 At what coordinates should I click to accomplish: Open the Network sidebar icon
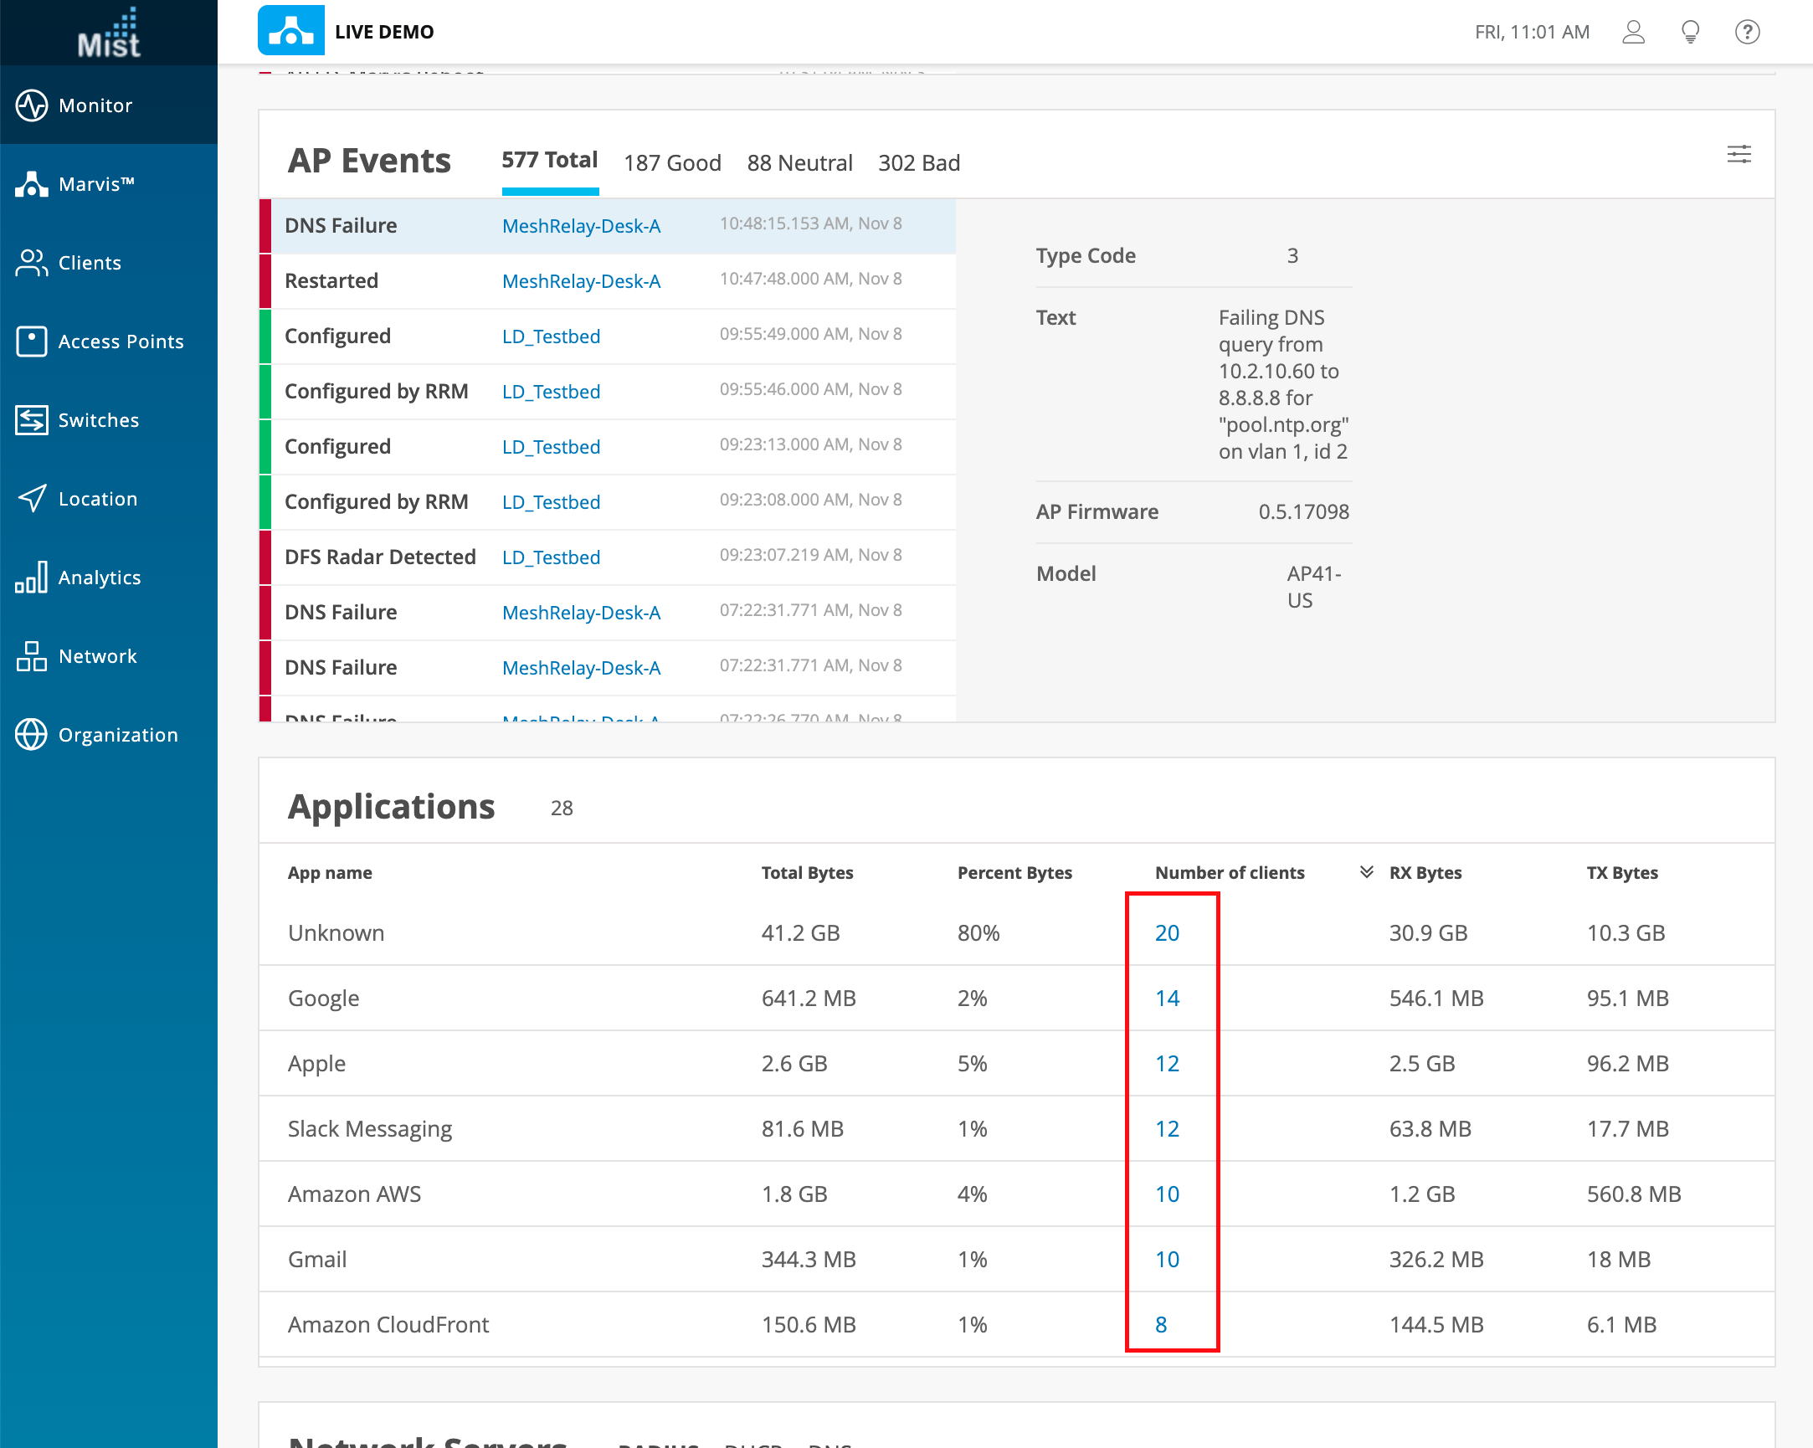click(x=31, y=656)
